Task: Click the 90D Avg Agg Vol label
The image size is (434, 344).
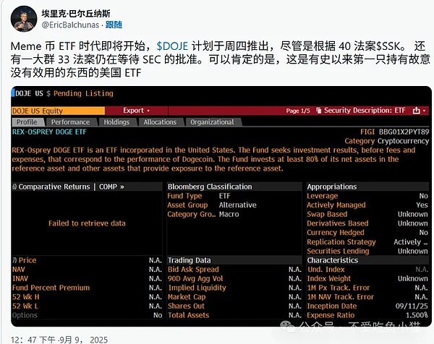Action: point(195,278)
